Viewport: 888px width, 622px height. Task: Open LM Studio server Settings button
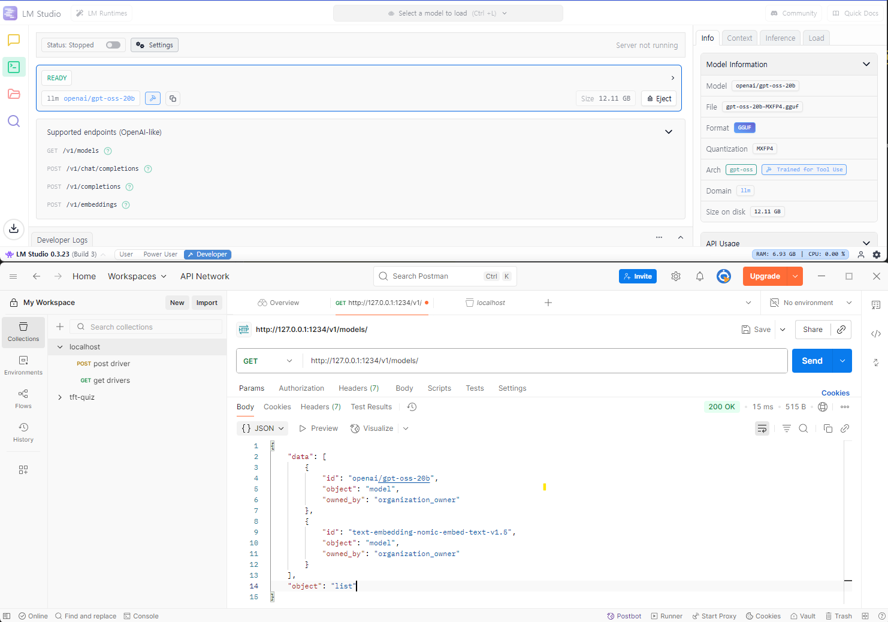coord(155,45)
